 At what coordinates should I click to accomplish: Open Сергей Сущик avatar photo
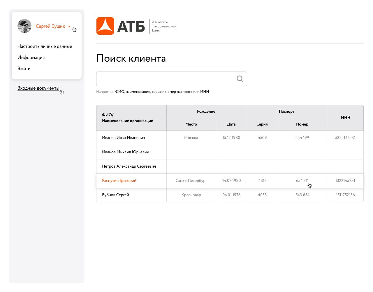(x=24, y=26)
